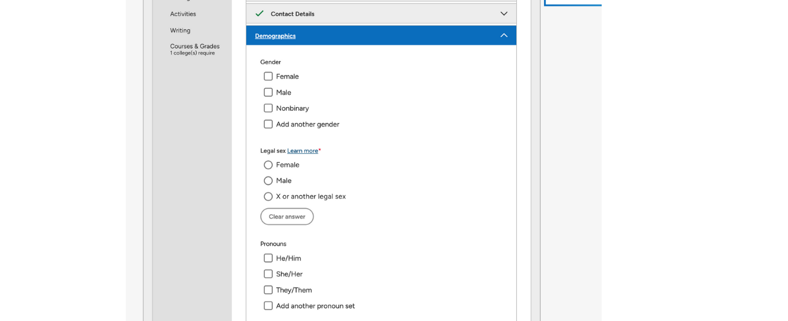788x321 pixels.
Task: Check the Female gender checkbox
Action: (x=268, y=76)
